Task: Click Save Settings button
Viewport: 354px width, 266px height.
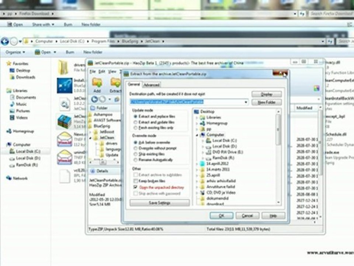Action: [160, 203]
